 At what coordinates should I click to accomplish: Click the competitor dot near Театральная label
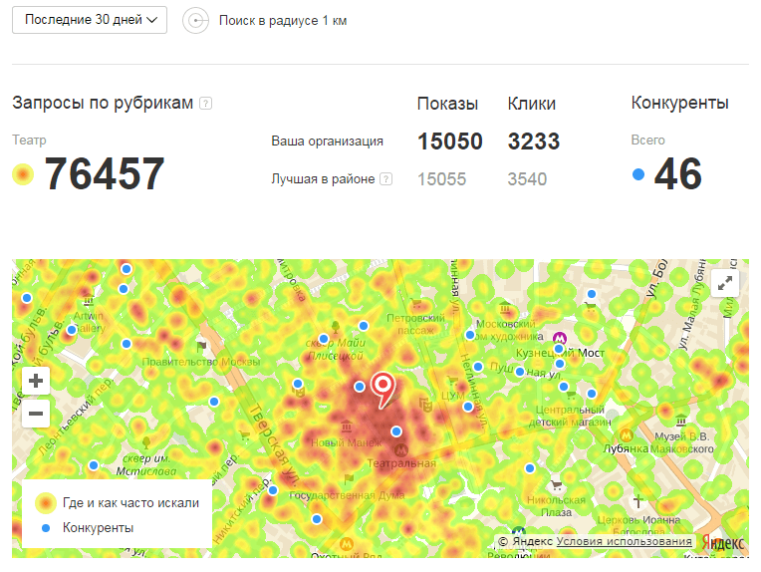tap(396, 431)
